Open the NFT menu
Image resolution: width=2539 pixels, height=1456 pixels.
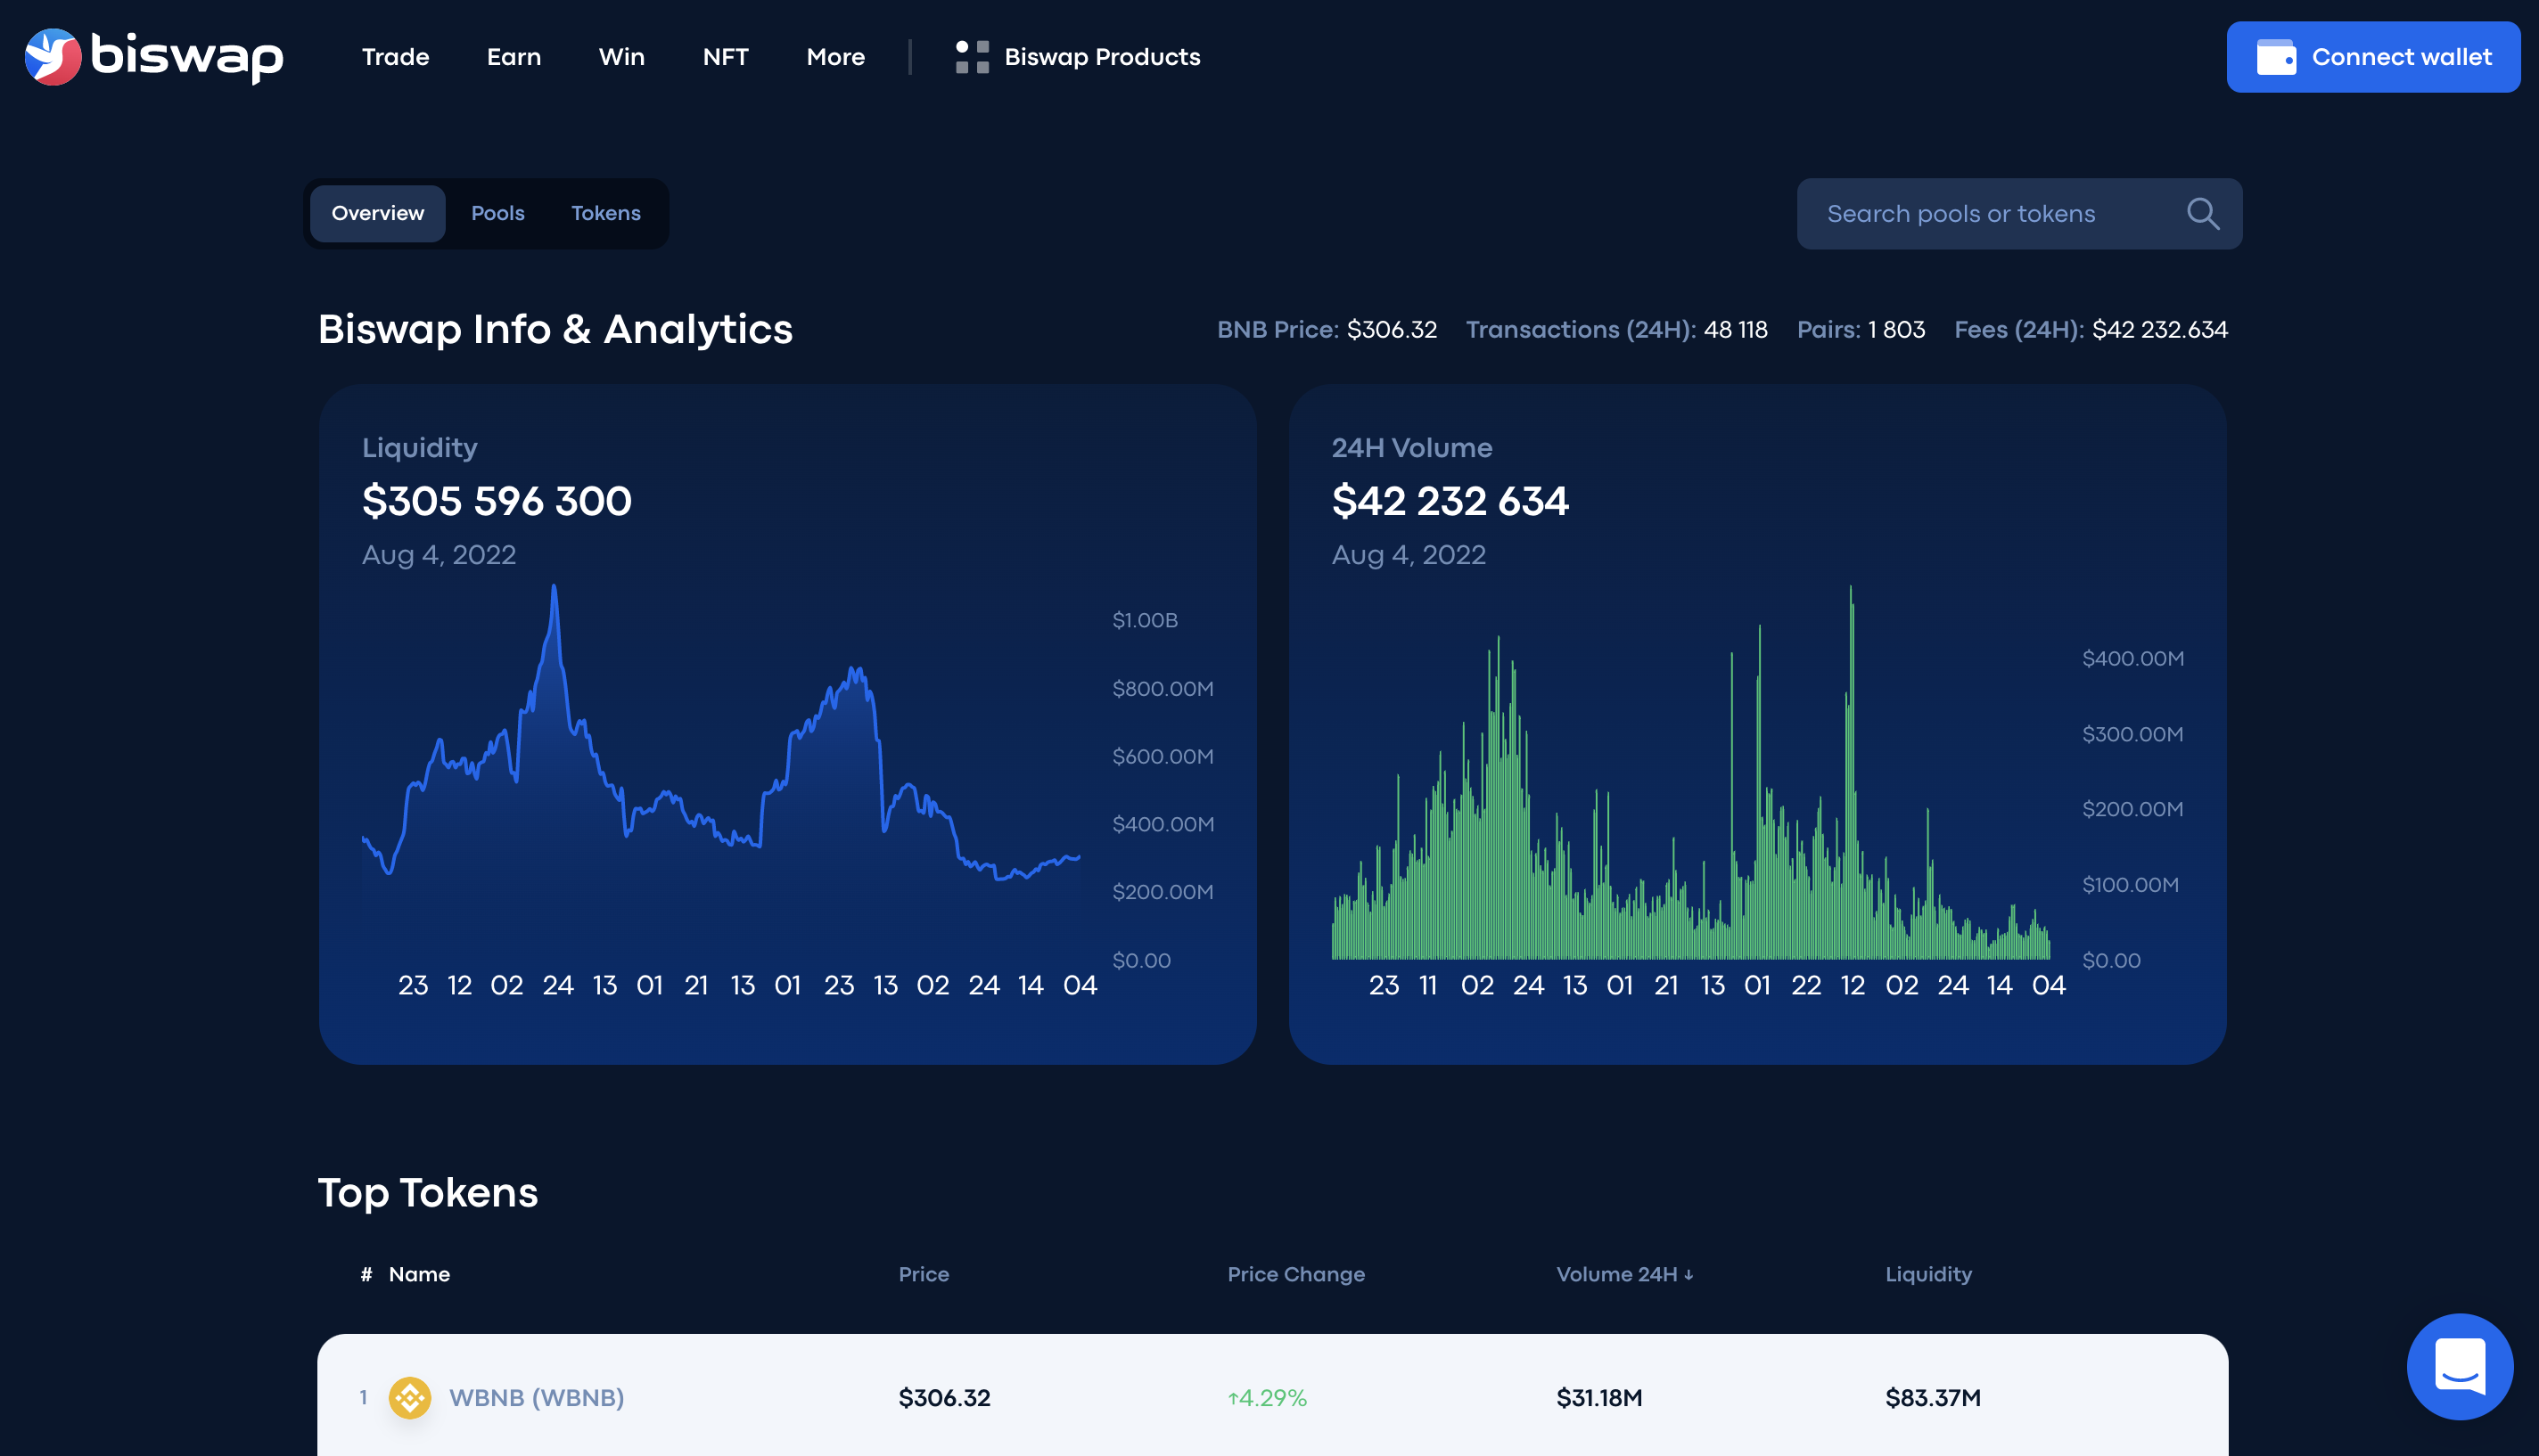coord(726,57)
